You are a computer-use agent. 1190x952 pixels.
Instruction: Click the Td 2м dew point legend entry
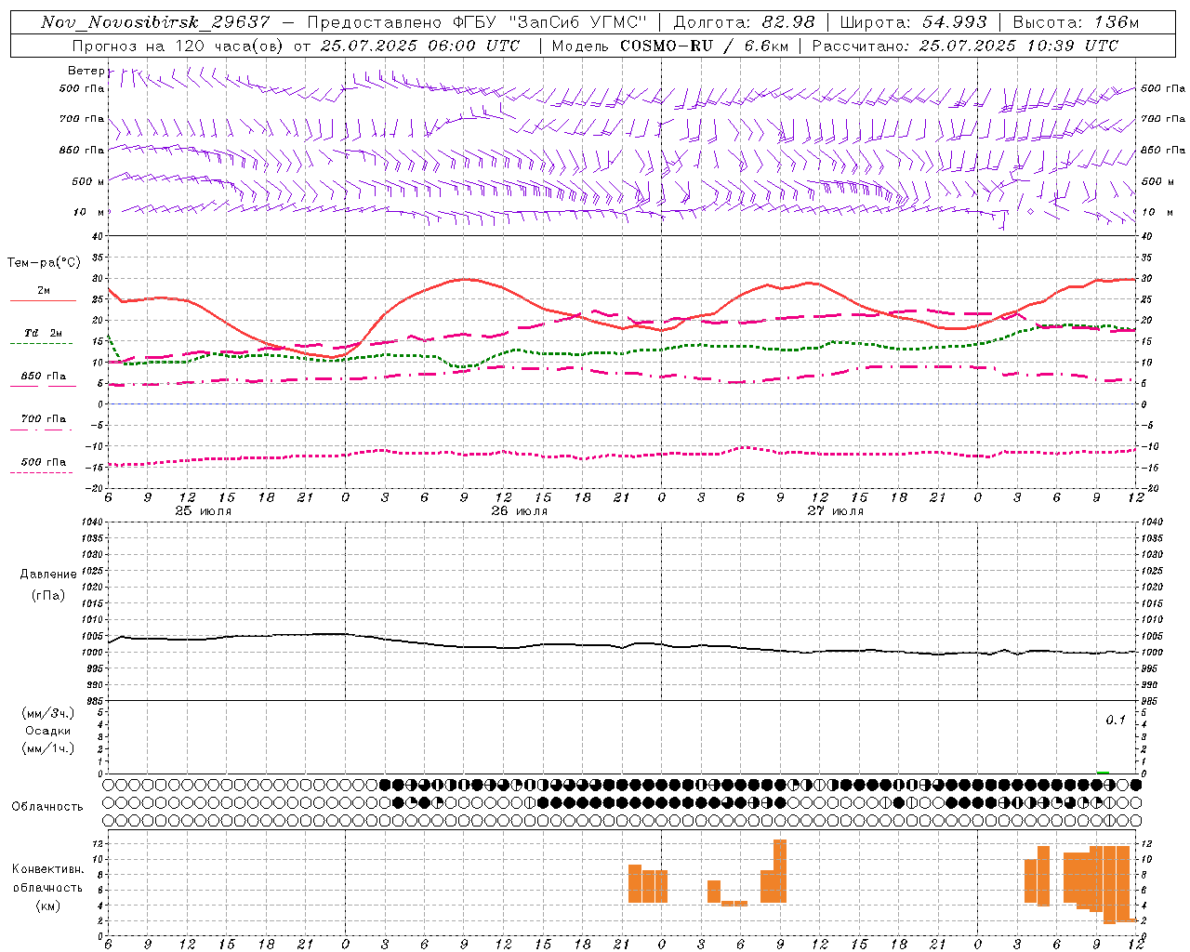(x=44, y=333)
